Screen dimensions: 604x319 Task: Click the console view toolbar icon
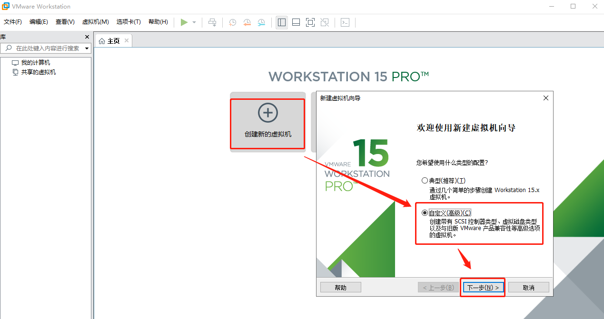345,22
